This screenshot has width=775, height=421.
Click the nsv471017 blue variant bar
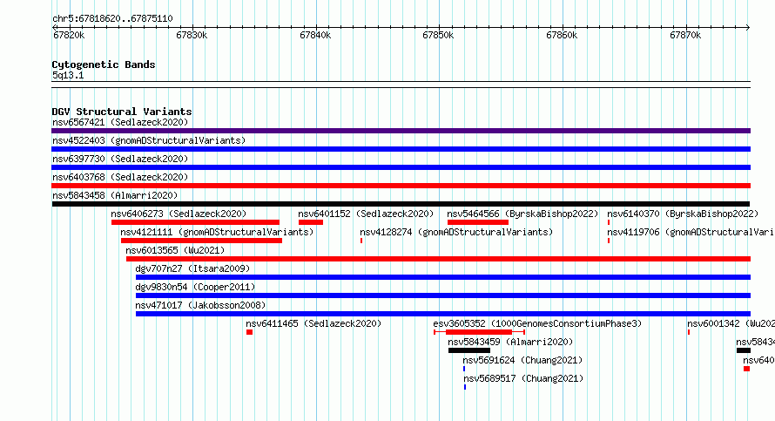(443, 314)
